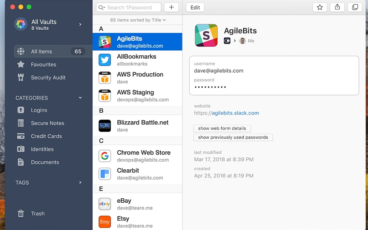Open the Documents category
Viewport: 368px width, 230px height.
pyautogui.click(x=45, y=162)
